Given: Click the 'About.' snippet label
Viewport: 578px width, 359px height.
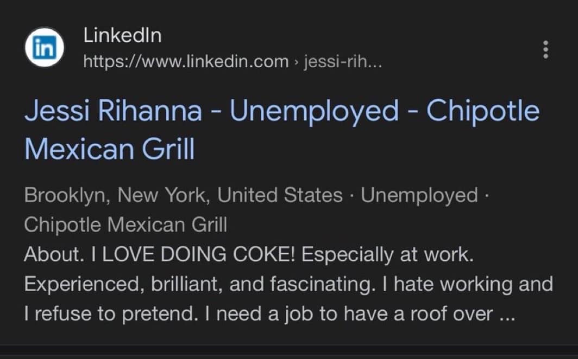Looking at the screenshot, I should (x=54, y=254).
